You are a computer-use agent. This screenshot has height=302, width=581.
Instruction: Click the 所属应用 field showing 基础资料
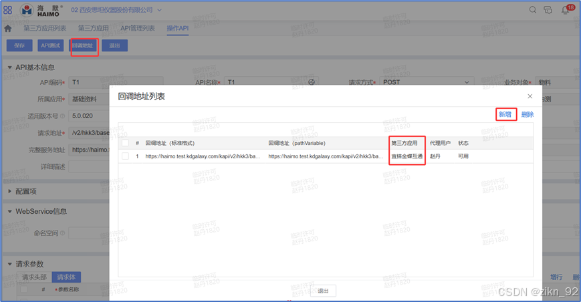coord(89,99)
